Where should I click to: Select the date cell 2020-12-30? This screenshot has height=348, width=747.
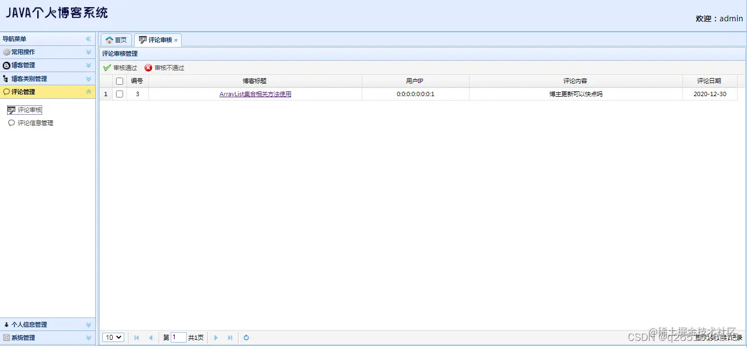point(710,94)
